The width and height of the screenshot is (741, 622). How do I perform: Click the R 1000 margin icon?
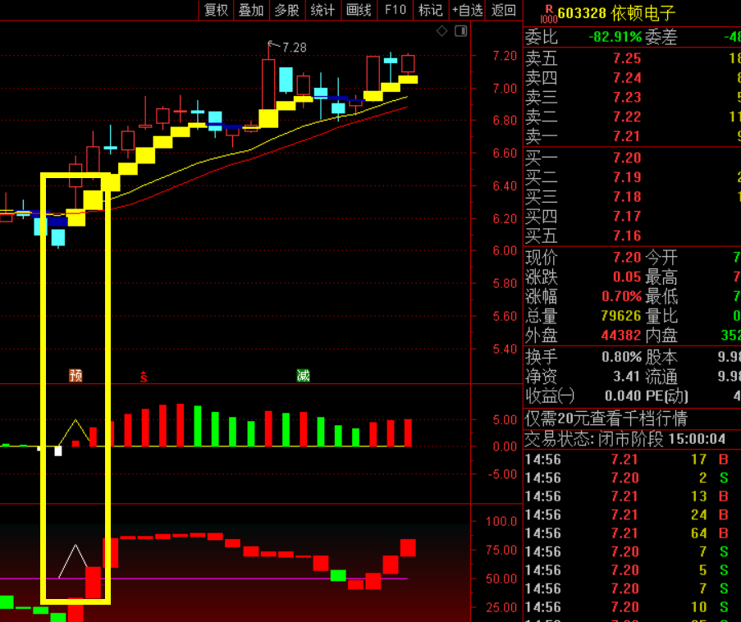pyautogui.click(x=549, y=14)
